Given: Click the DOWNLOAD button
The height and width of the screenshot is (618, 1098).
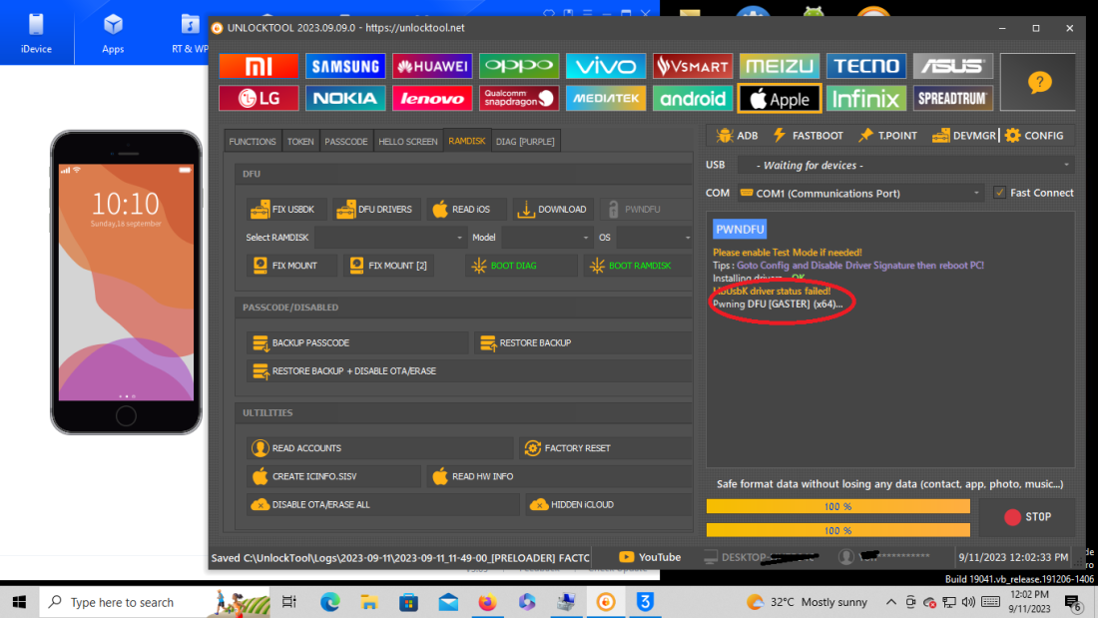Looking at the screenshot, I should [x=553, y=209].
